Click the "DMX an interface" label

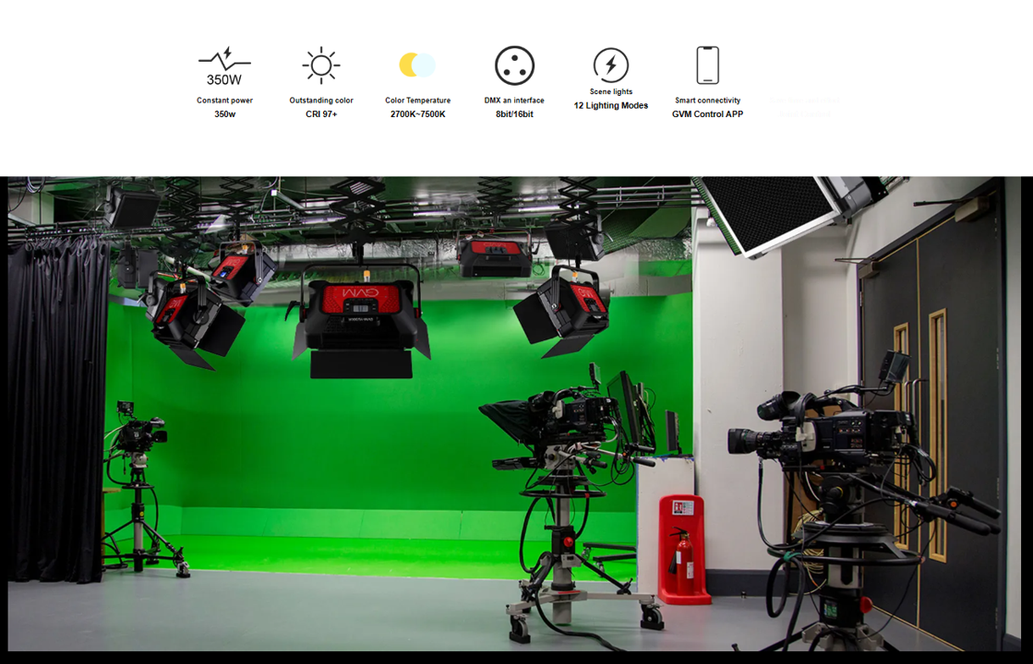coord(514,101)
